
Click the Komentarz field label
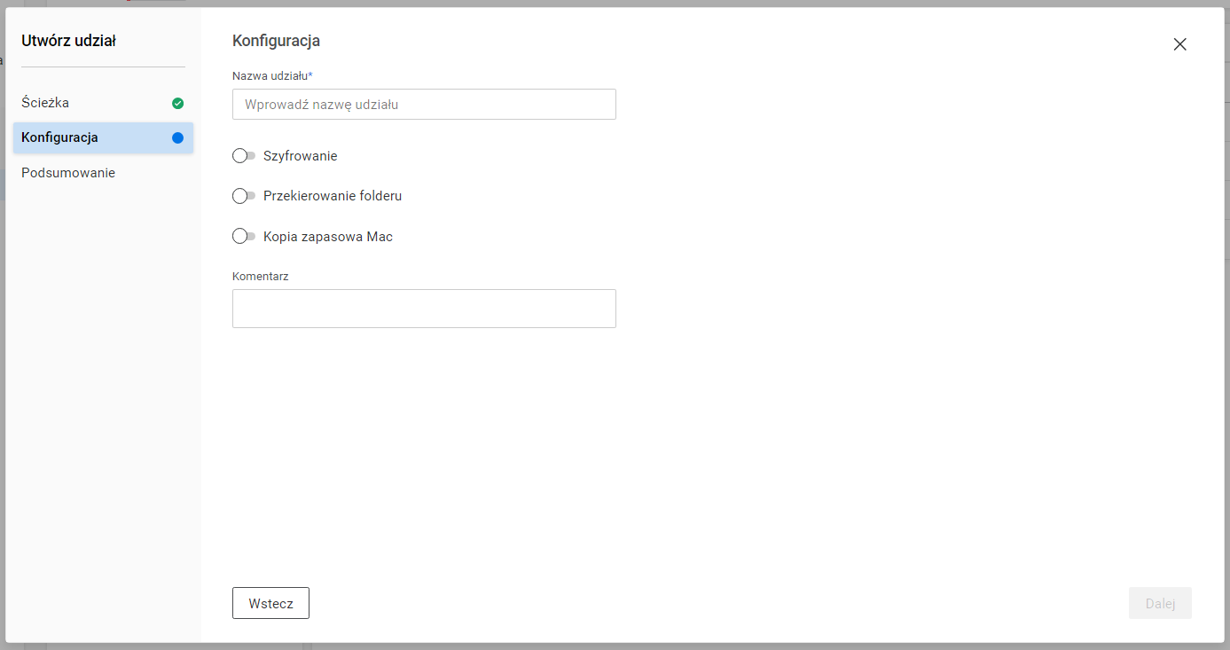261,277
